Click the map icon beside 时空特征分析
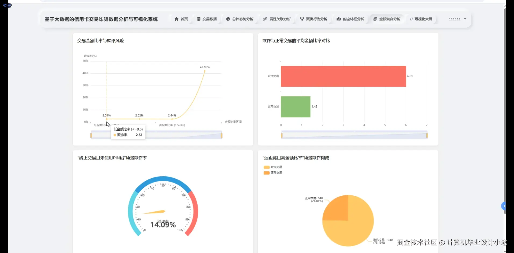 tap(339, 19)
